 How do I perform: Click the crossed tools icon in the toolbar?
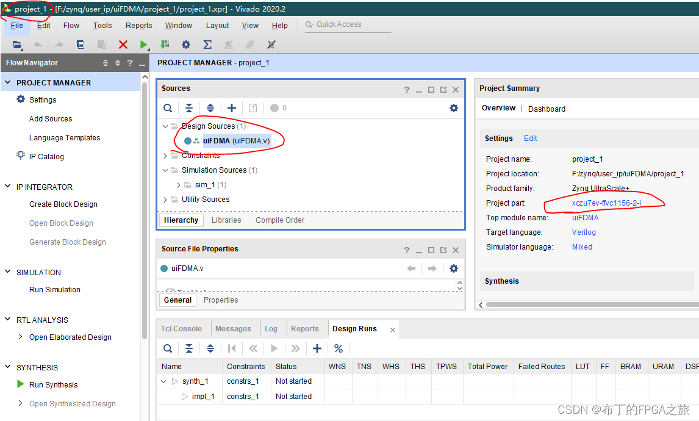(x=271, y=45)
